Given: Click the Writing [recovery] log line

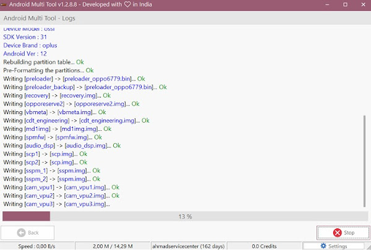Looking at the screenshot, I should 57,96.
